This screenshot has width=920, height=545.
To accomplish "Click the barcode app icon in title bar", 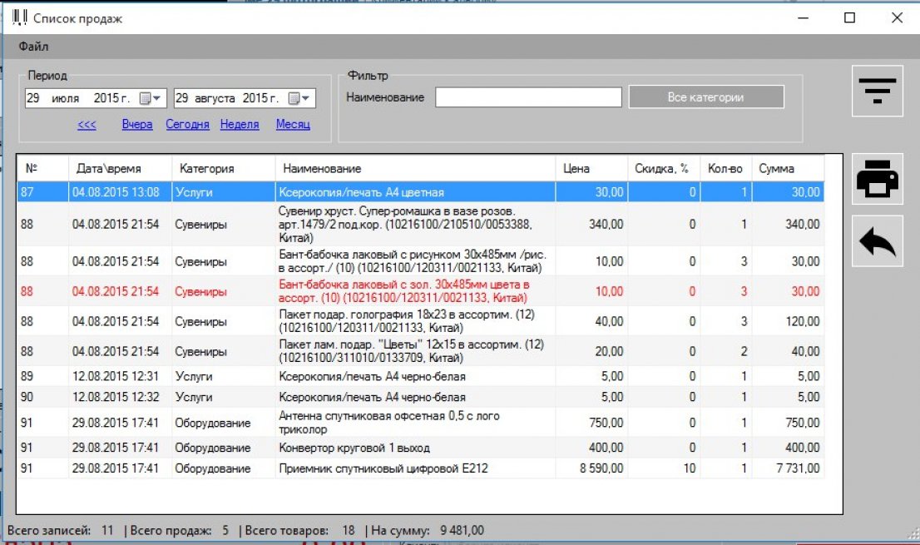I will pyautogui.click(x=18, y=17).
